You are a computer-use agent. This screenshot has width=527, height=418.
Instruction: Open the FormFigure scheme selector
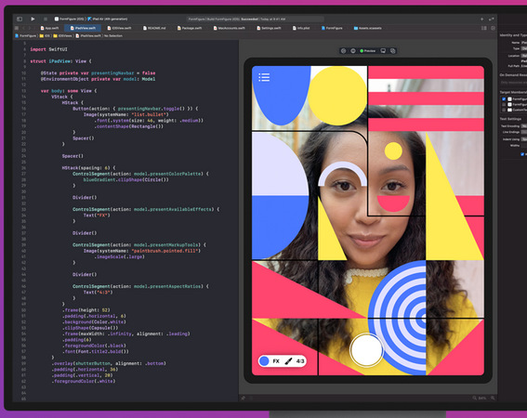pyautogui.click(x=70, y=20)
